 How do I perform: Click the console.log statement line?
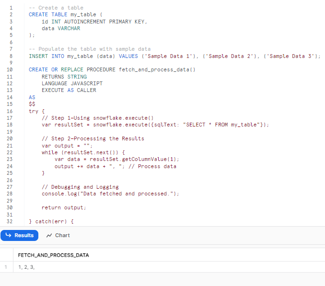tap(110, 194)
